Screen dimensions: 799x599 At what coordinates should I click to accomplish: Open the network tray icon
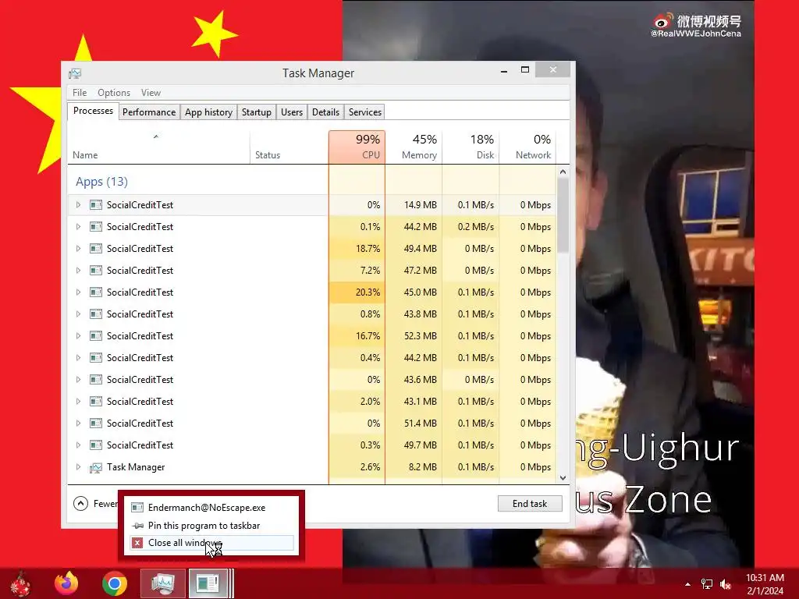click(707, 583)
